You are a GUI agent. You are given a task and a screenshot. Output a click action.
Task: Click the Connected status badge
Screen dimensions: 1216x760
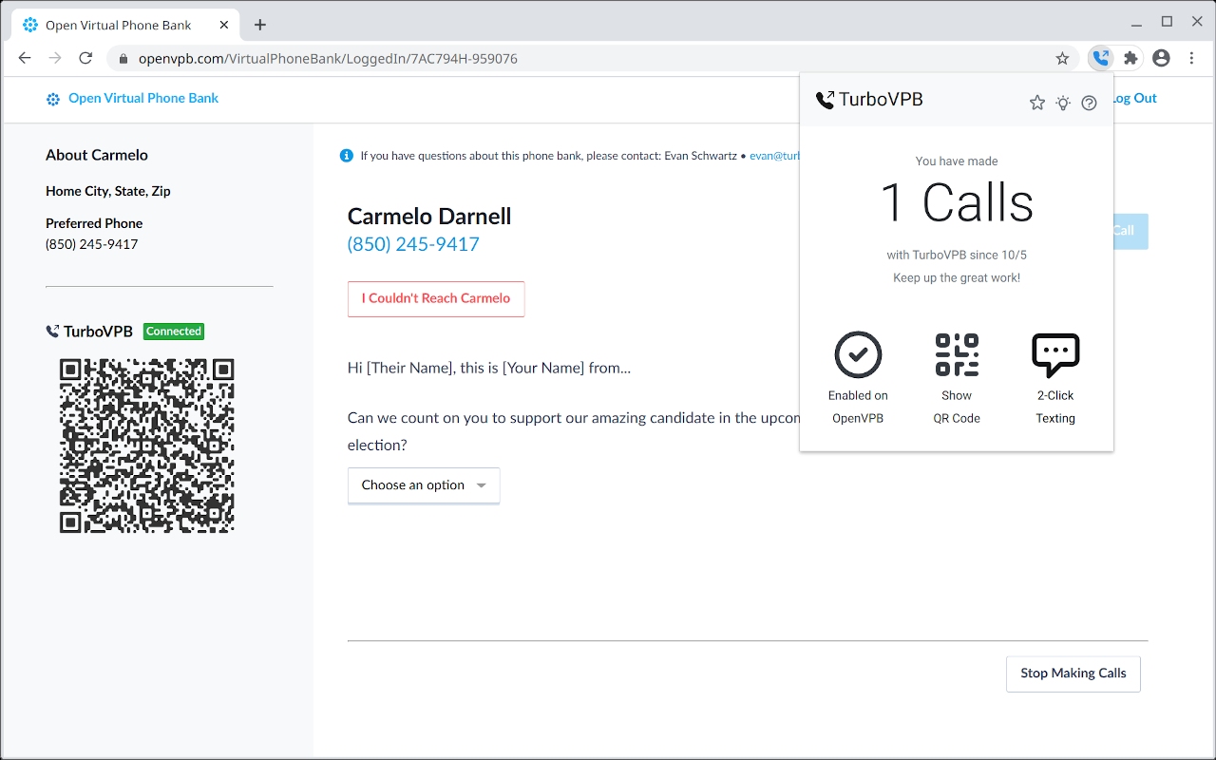point(174,332)
